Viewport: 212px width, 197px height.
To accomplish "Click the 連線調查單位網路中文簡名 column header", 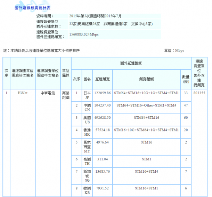I will click(48, 73).
